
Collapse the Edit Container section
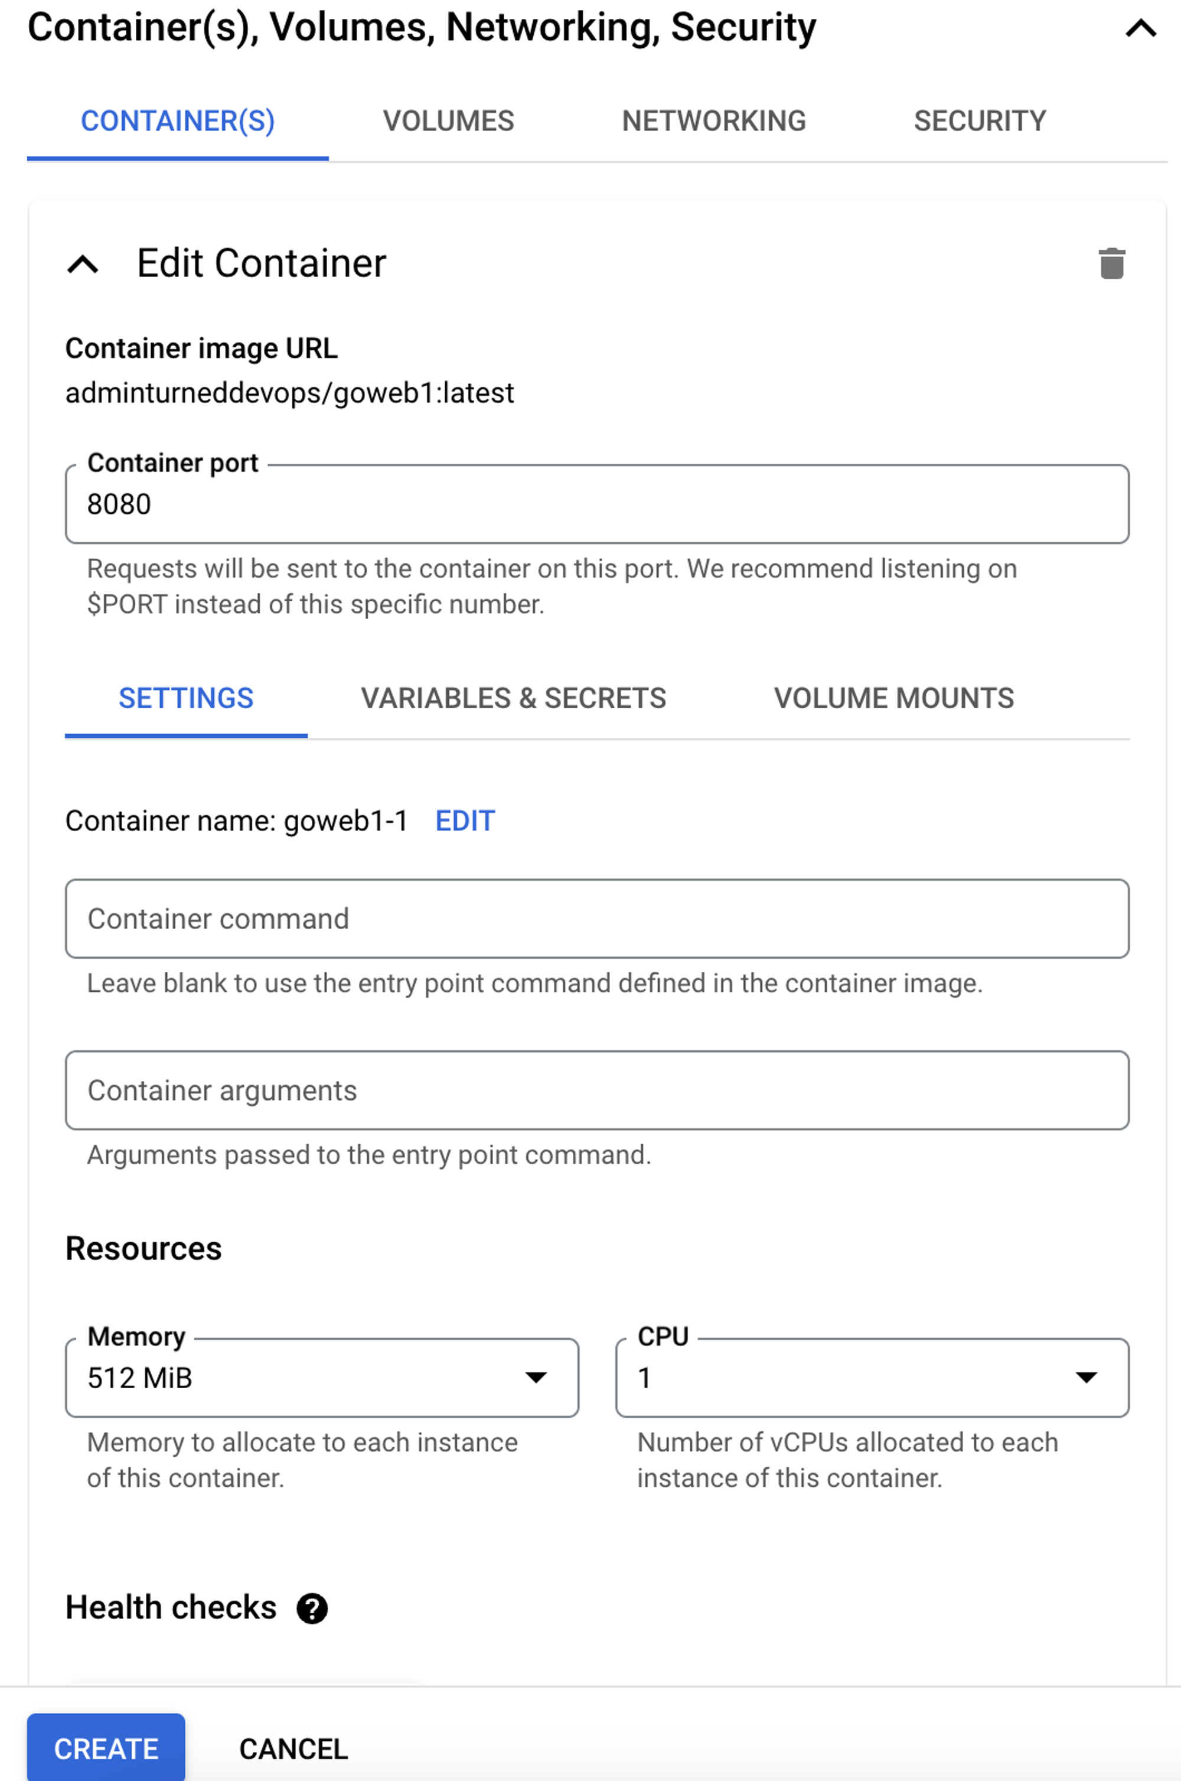click(83, 265)
